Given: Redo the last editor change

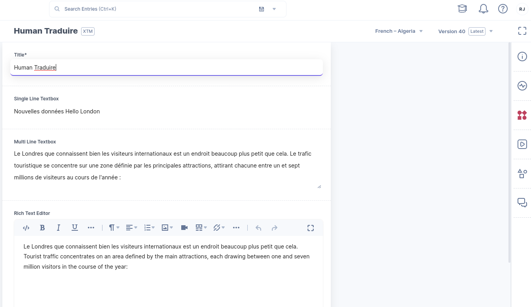Looking at the screenshot, I should tap(275, 228).
